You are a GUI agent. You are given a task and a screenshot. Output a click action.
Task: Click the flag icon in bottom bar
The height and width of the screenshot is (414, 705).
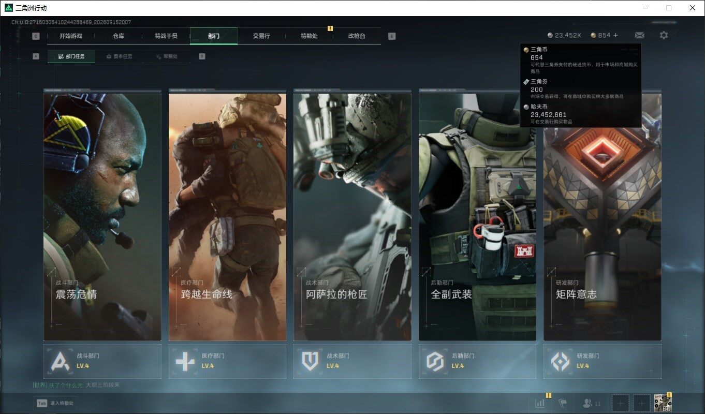562,403
